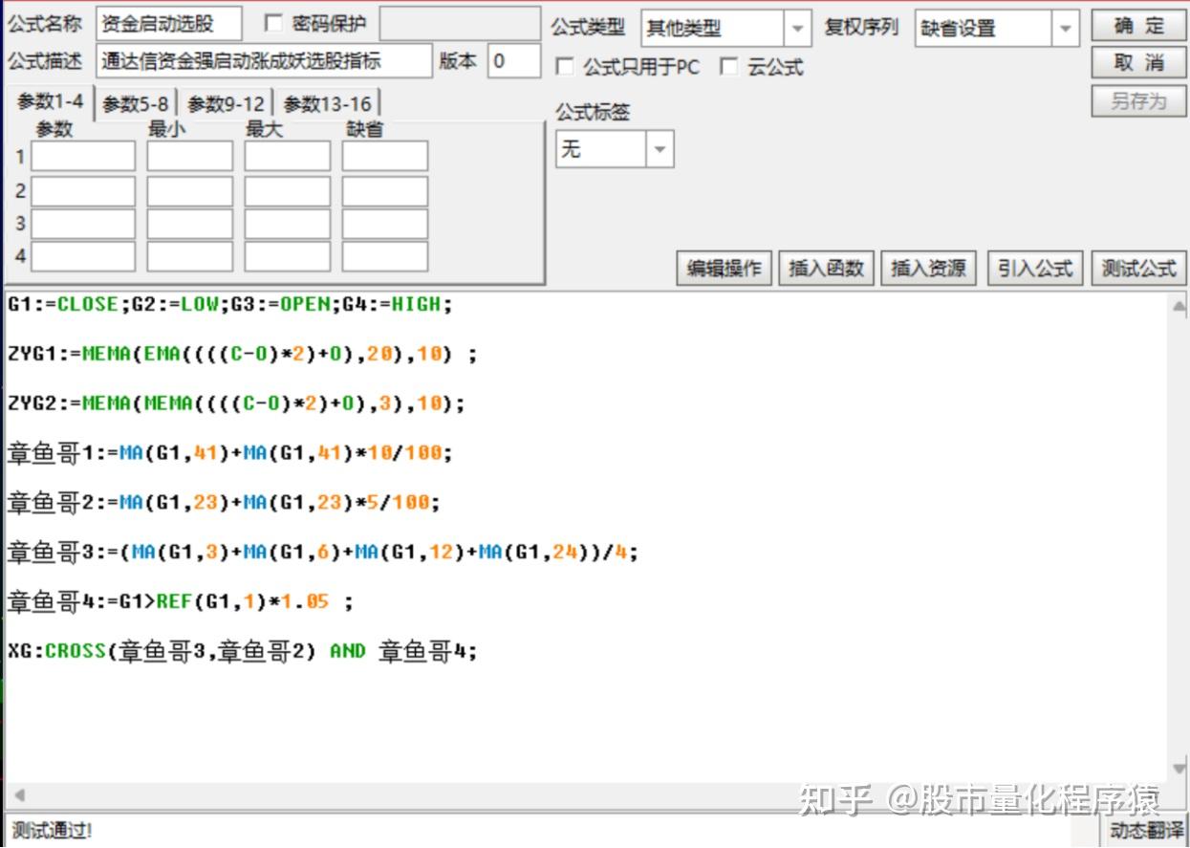Click row 2 最小 minimum field
The width and height of the screenshot is (1190, 848).
(x=190, y=191)
